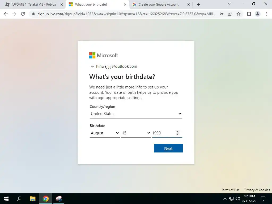The width and height of the screenshot is (272, 204).
Task: Go back using the browser back arrow
Action: 6,14
